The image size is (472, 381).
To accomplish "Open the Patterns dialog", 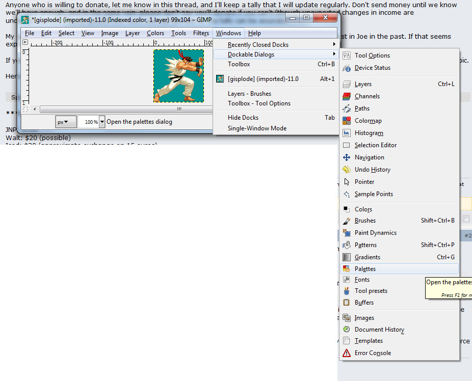I will pos(399,245).
